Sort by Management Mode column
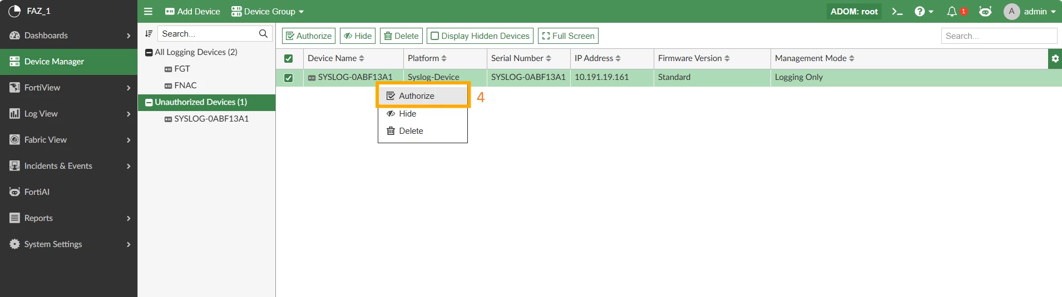The height and width of the screenshot is (297, 1062). [x=814, y=58]
